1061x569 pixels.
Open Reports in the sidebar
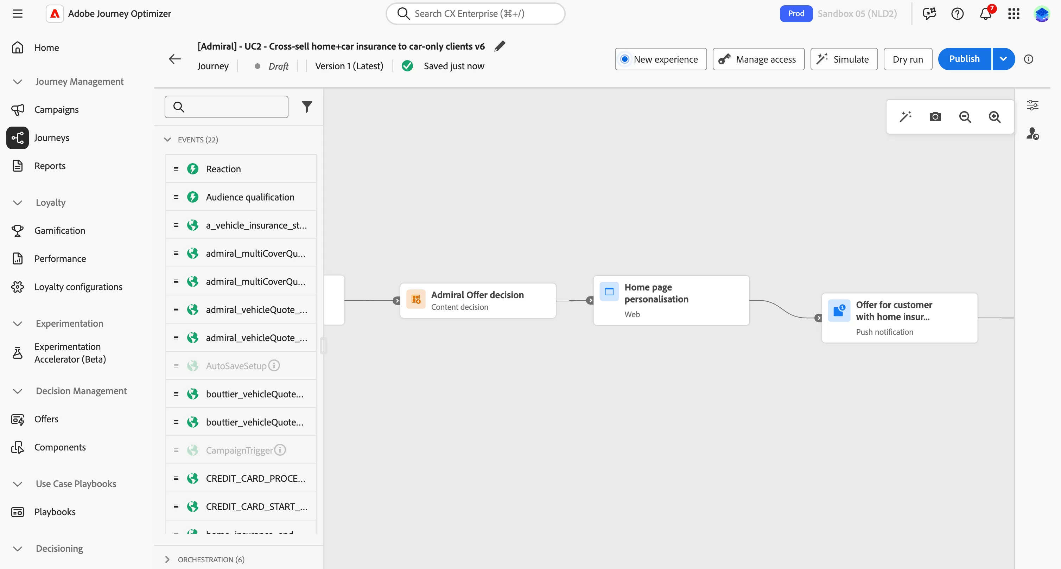coord(50,166)
